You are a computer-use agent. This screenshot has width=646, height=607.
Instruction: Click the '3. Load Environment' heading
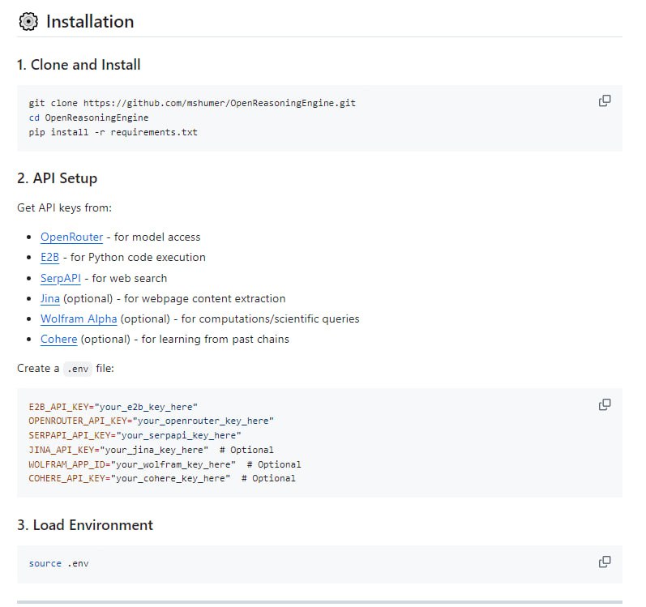(x=85, y=524)
